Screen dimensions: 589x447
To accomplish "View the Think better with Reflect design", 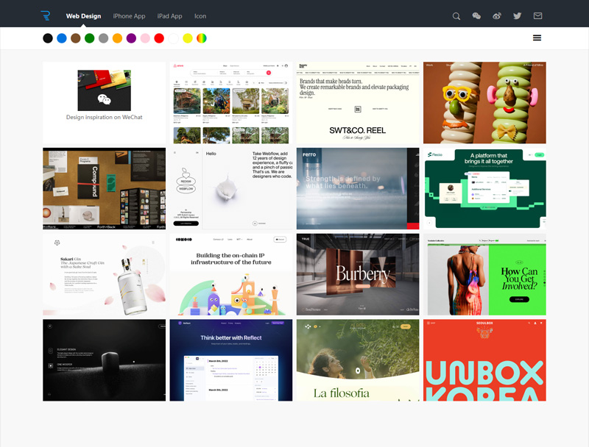I will (230, 360).
